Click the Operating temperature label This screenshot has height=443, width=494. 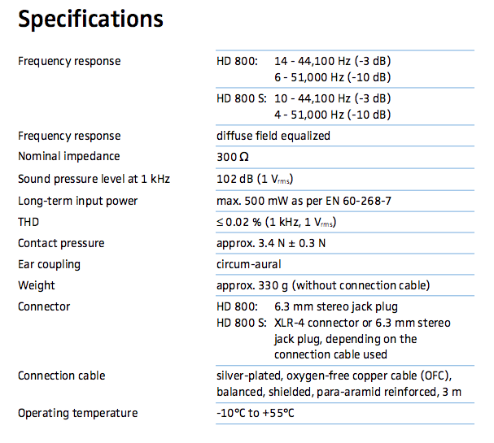78,413
